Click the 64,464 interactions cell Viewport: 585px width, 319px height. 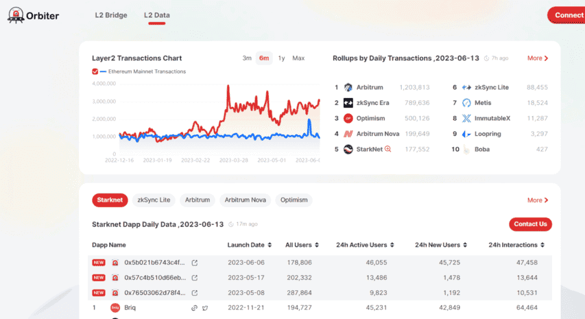(x=527, y=308)
